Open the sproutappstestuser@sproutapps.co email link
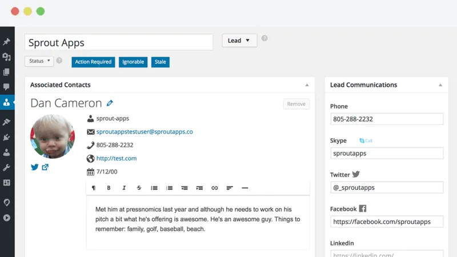Screen dimensions: 457x257 (145, 132)
